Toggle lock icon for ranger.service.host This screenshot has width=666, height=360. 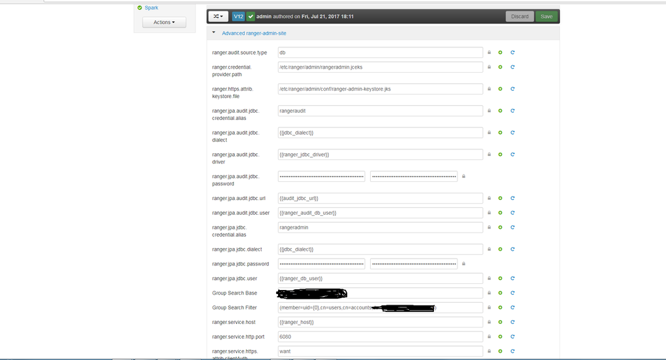(489, 322)
